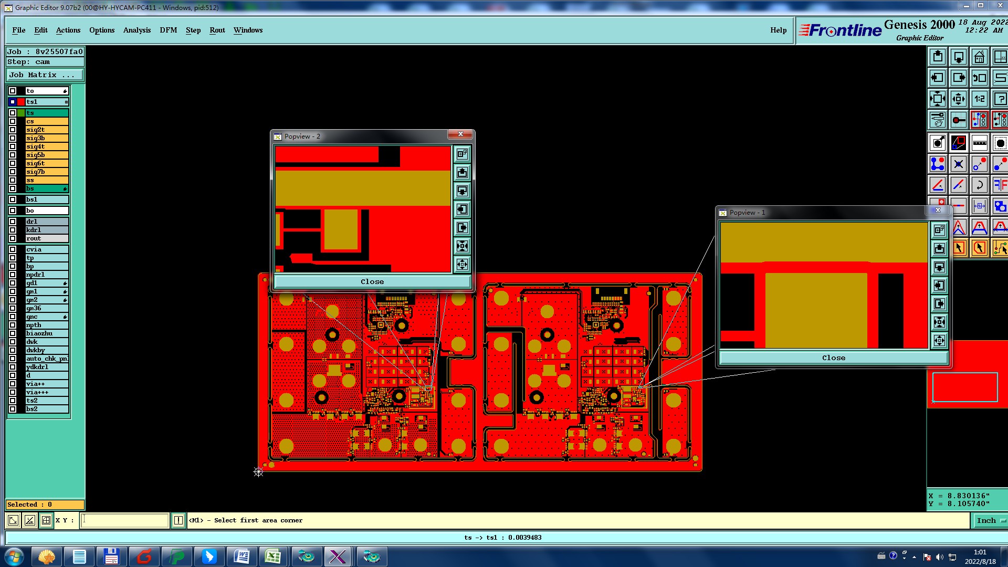Click the mirror feature icon

(x=1000, y=185)
